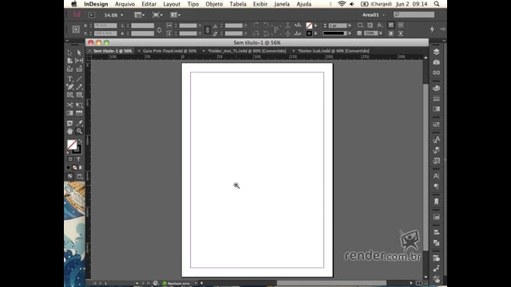The height and width of the screenshot is (287, 511).
Task: Select the Type tool
Action: click(69, 79)
